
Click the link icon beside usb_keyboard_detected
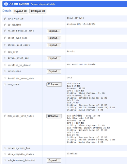point(5,160)
